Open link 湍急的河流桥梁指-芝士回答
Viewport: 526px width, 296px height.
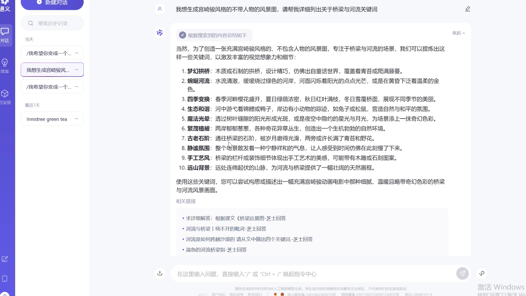point(216,250)
